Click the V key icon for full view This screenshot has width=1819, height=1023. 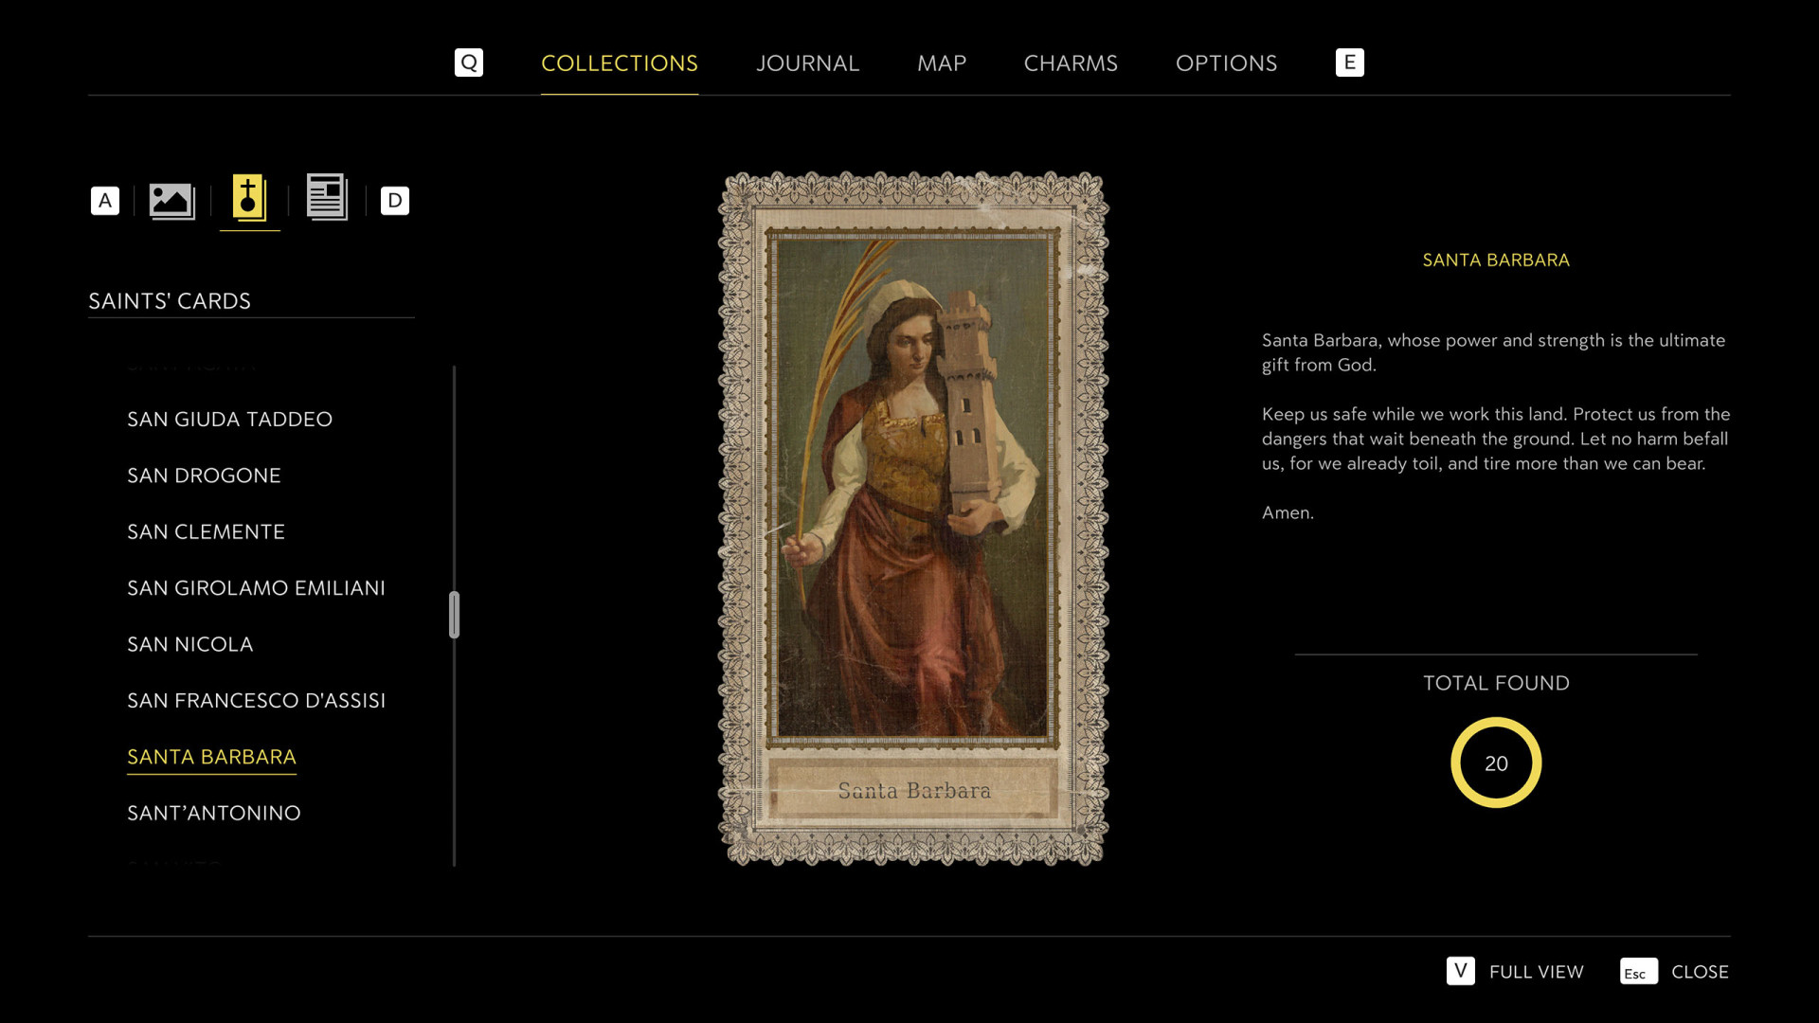pyautogui.click(x=1461, y=971)
